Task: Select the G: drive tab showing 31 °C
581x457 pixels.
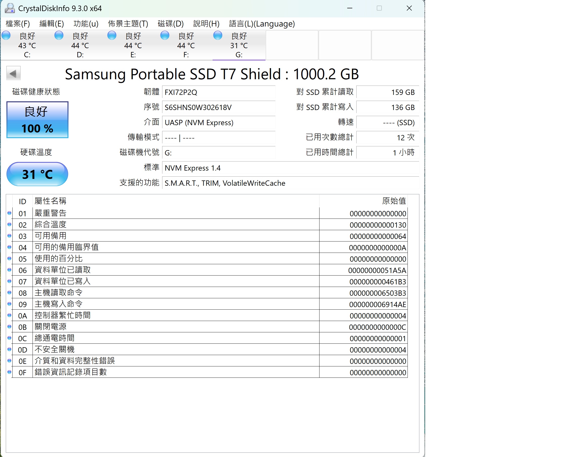Action: [239, 45]
